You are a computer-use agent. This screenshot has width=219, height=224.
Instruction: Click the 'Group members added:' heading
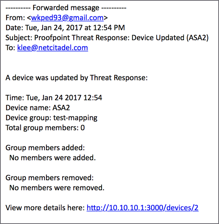click(45, 148)
